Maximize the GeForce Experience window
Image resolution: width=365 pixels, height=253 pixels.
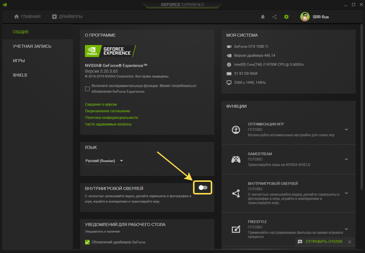click(354, 5)
